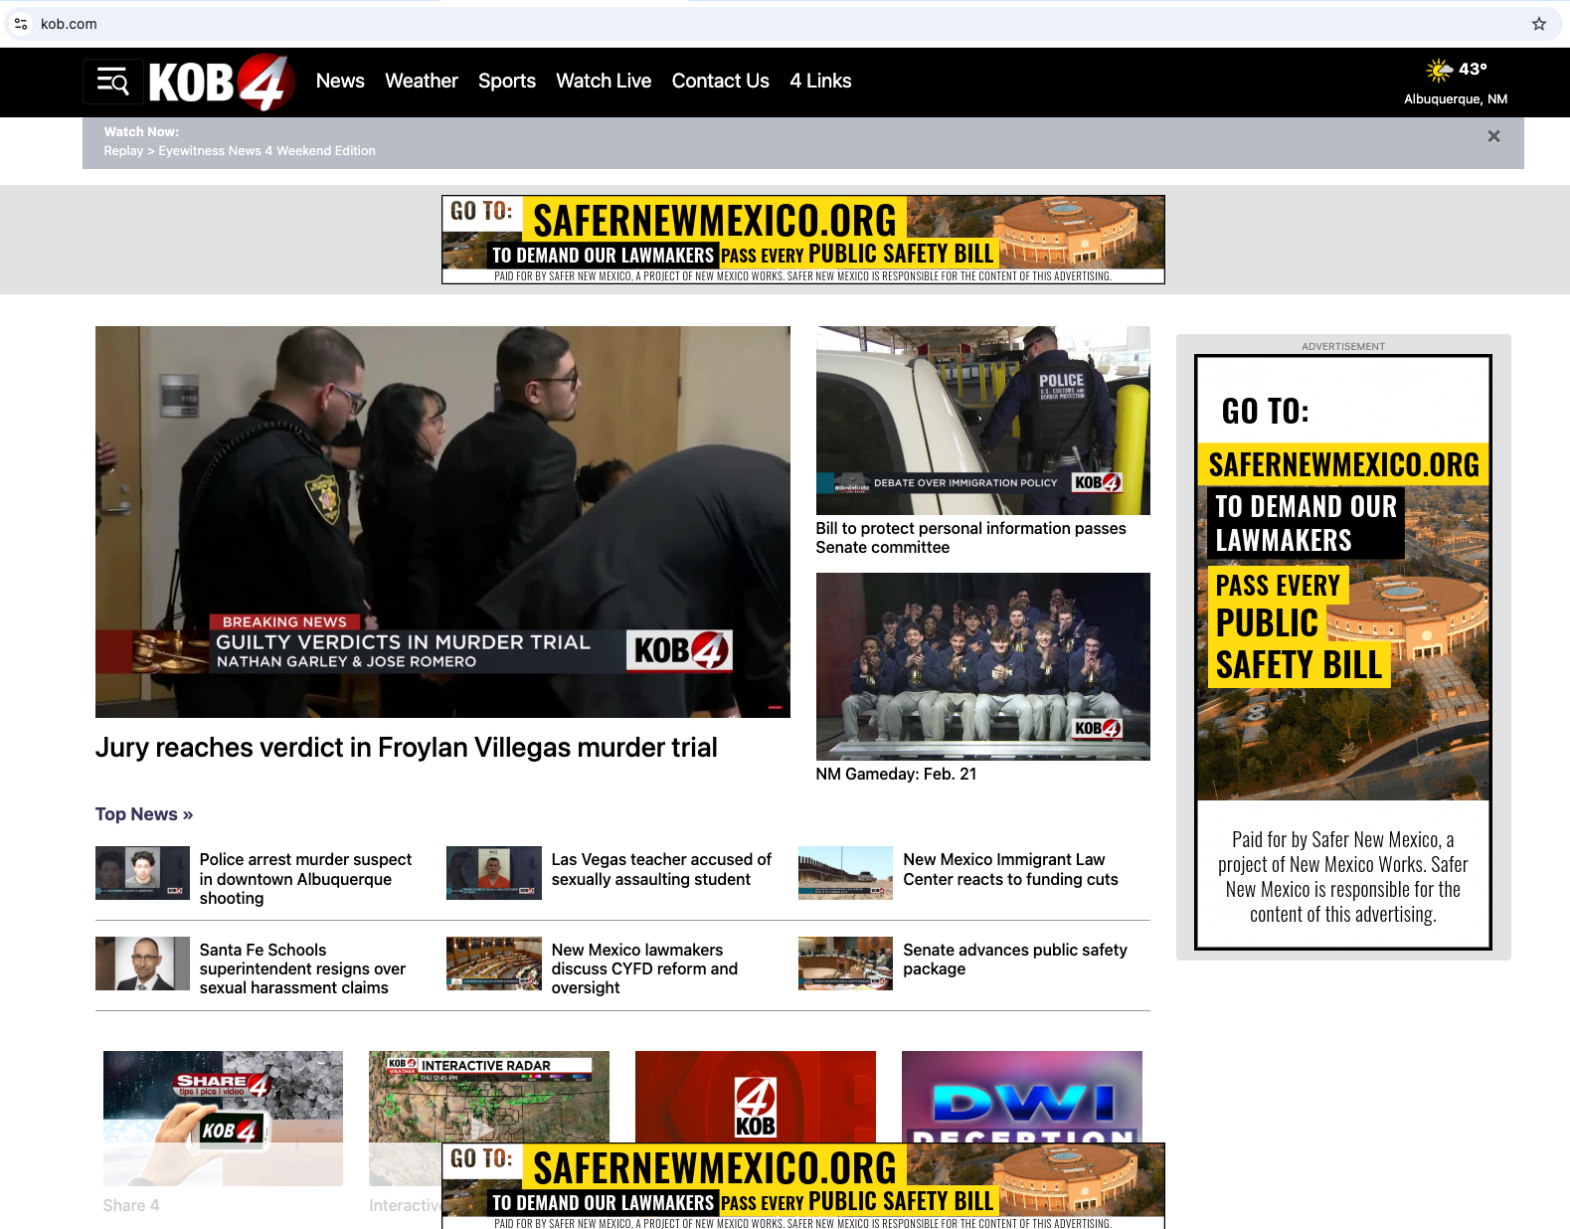The width and height of the screenshot is (1570, 1229).
Task: Click the Share 4 label
Action: pos(131,1205)
